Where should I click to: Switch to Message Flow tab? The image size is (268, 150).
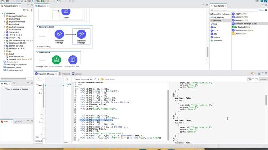41,67
